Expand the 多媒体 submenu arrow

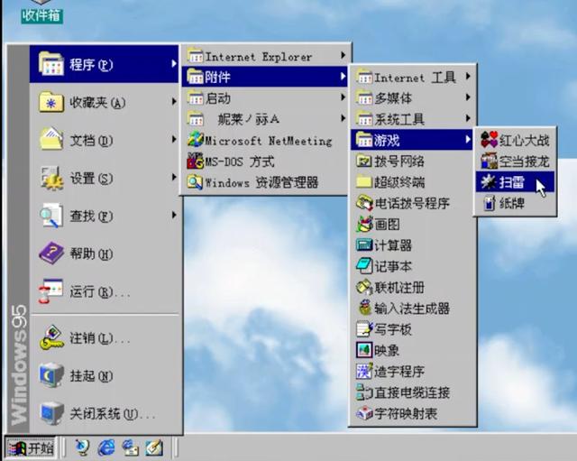[468, 97]
